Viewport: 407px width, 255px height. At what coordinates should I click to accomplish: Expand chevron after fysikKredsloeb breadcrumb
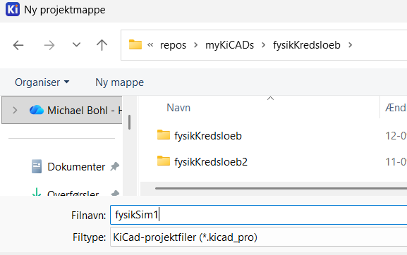point(350,45)
